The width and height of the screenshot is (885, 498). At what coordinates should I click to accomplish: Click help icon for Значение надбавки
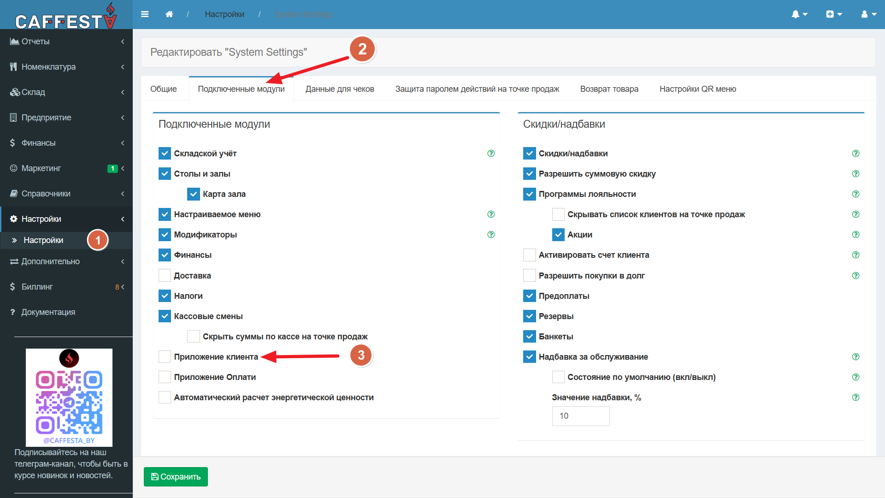coord(855,397)
